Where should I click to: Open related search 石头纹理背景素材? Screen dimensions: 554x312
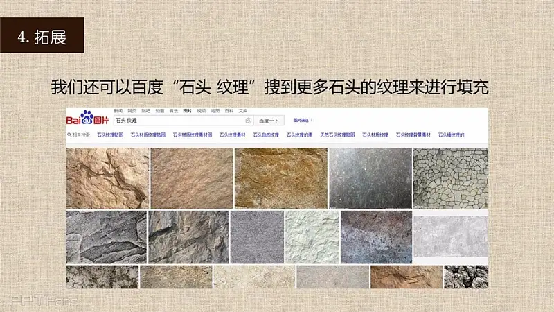point(413,135)
